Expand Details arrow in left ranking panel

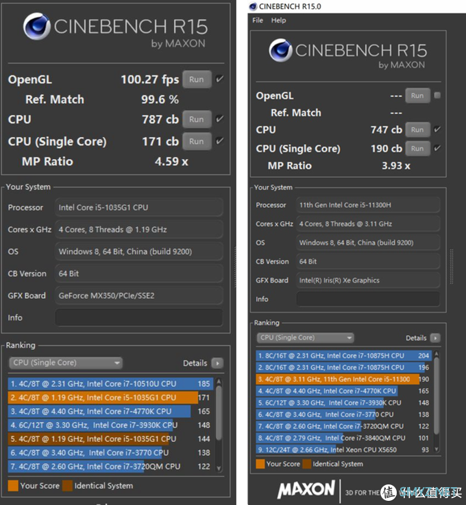pos(218,363)
